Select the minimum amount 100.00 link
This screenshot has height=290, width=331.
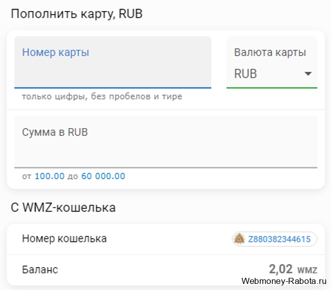point(50,176)
